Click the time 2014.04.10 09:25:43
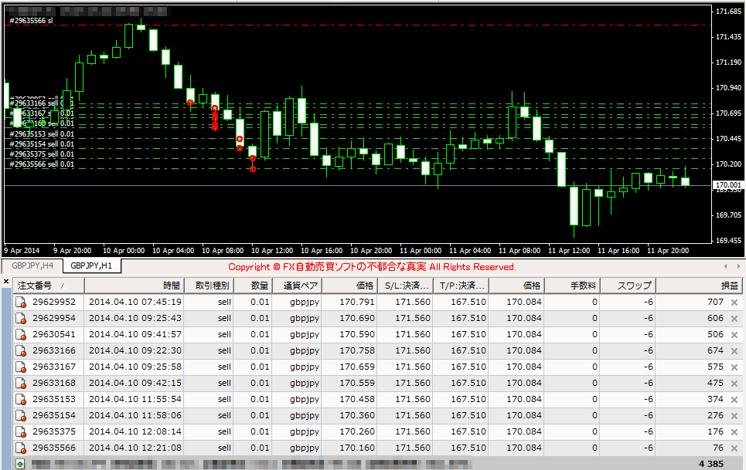This screenshot has height=470, width=746. [x=135, y=318]
